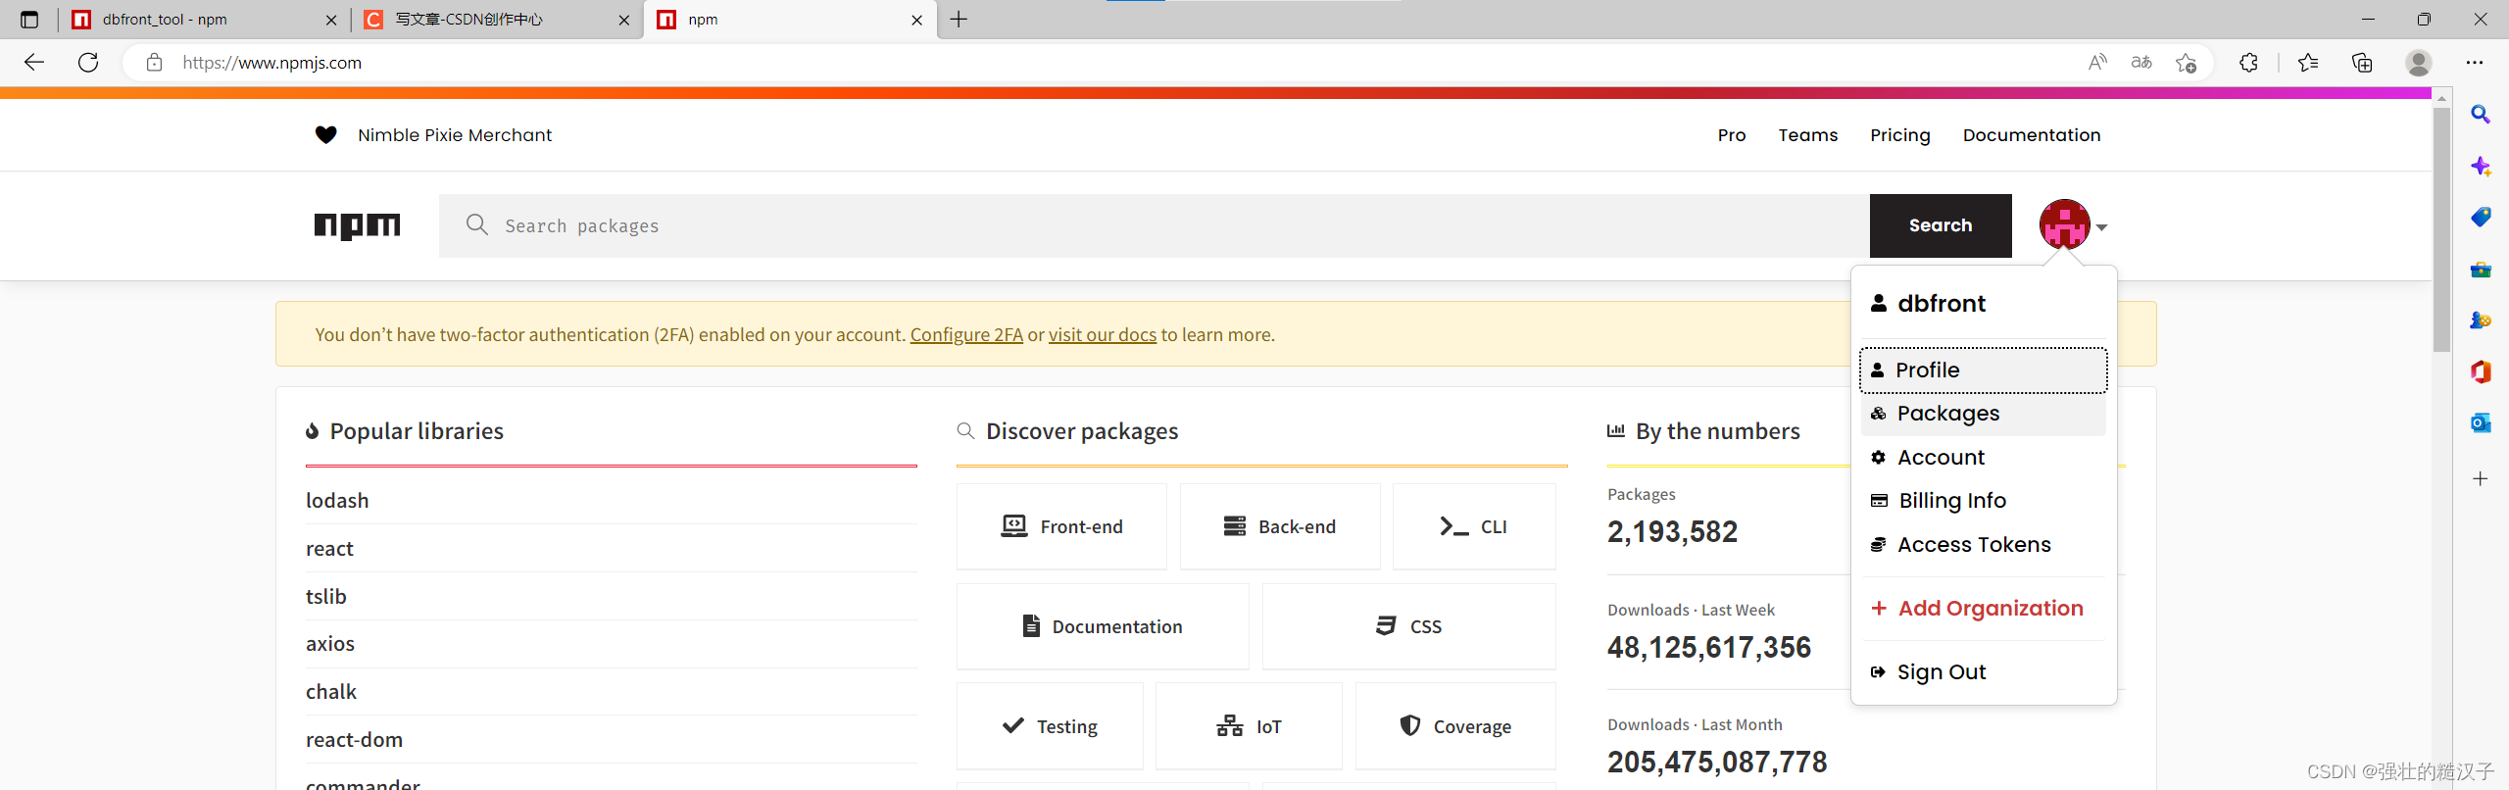Open the Pro link
Screen dimensions: 2509x790
(1732, 135)
